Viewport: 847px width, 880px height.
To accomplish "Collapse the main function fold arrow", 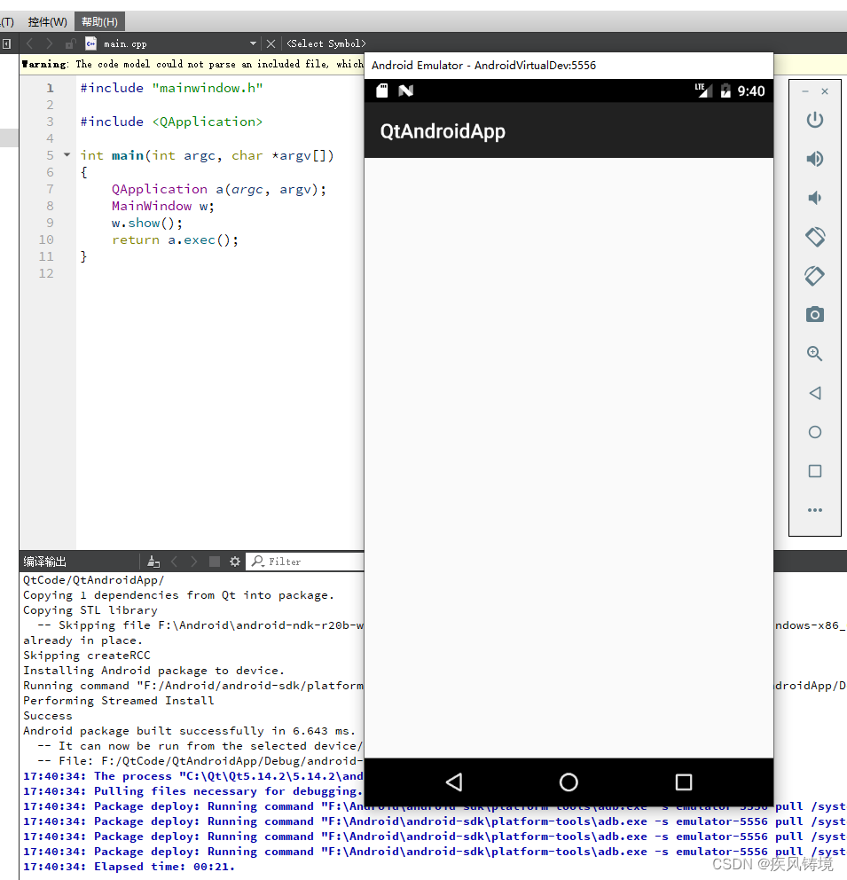I will coord(67,154).
